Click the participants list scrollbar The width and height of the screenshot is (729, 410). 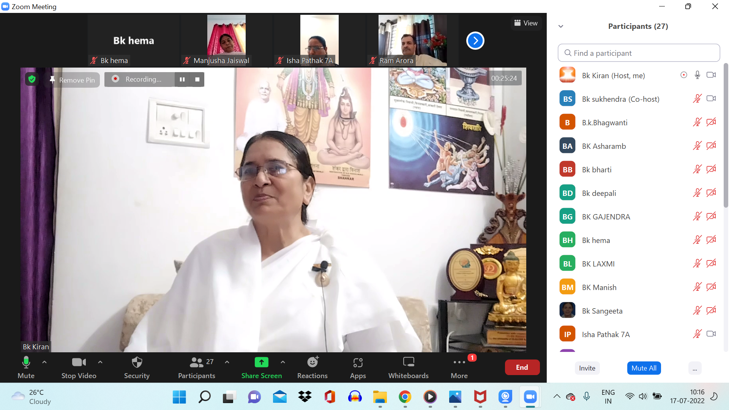pyautogui.click(x=726, y=136)
